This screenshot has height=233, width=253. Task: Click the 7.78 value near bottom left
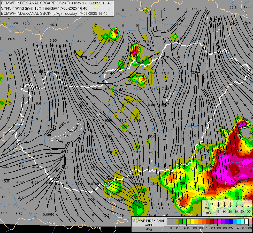pyautogui.click(x=34, y=214)
